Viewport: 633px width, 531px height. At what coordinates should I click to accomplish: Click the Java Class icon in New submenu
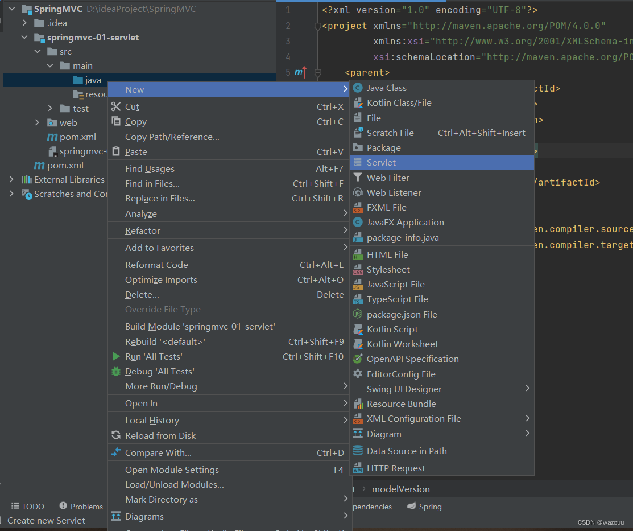[358, 88]
